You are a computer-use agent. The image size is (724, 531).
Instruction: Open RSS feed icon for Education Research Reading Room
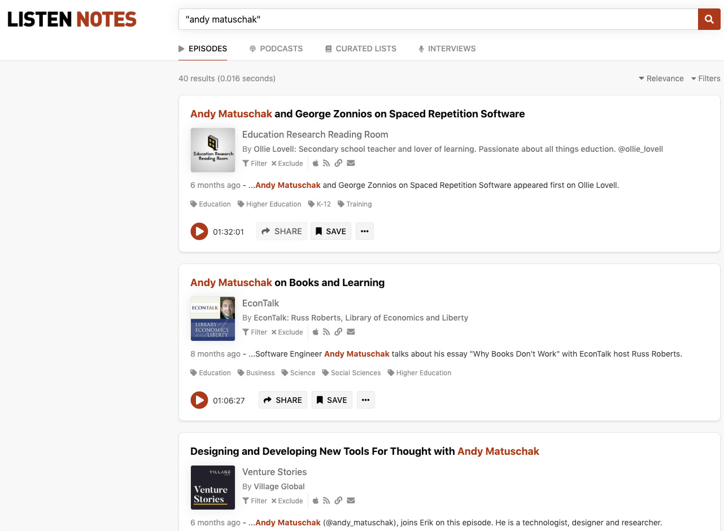(x=326, y=163)
